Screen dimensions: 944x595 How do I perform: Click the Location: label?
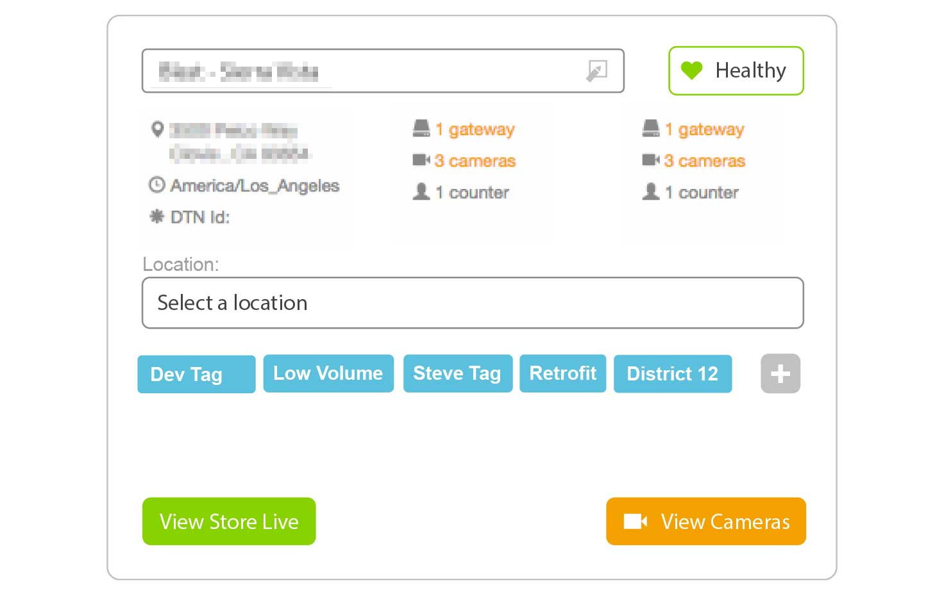click(181, 264)
